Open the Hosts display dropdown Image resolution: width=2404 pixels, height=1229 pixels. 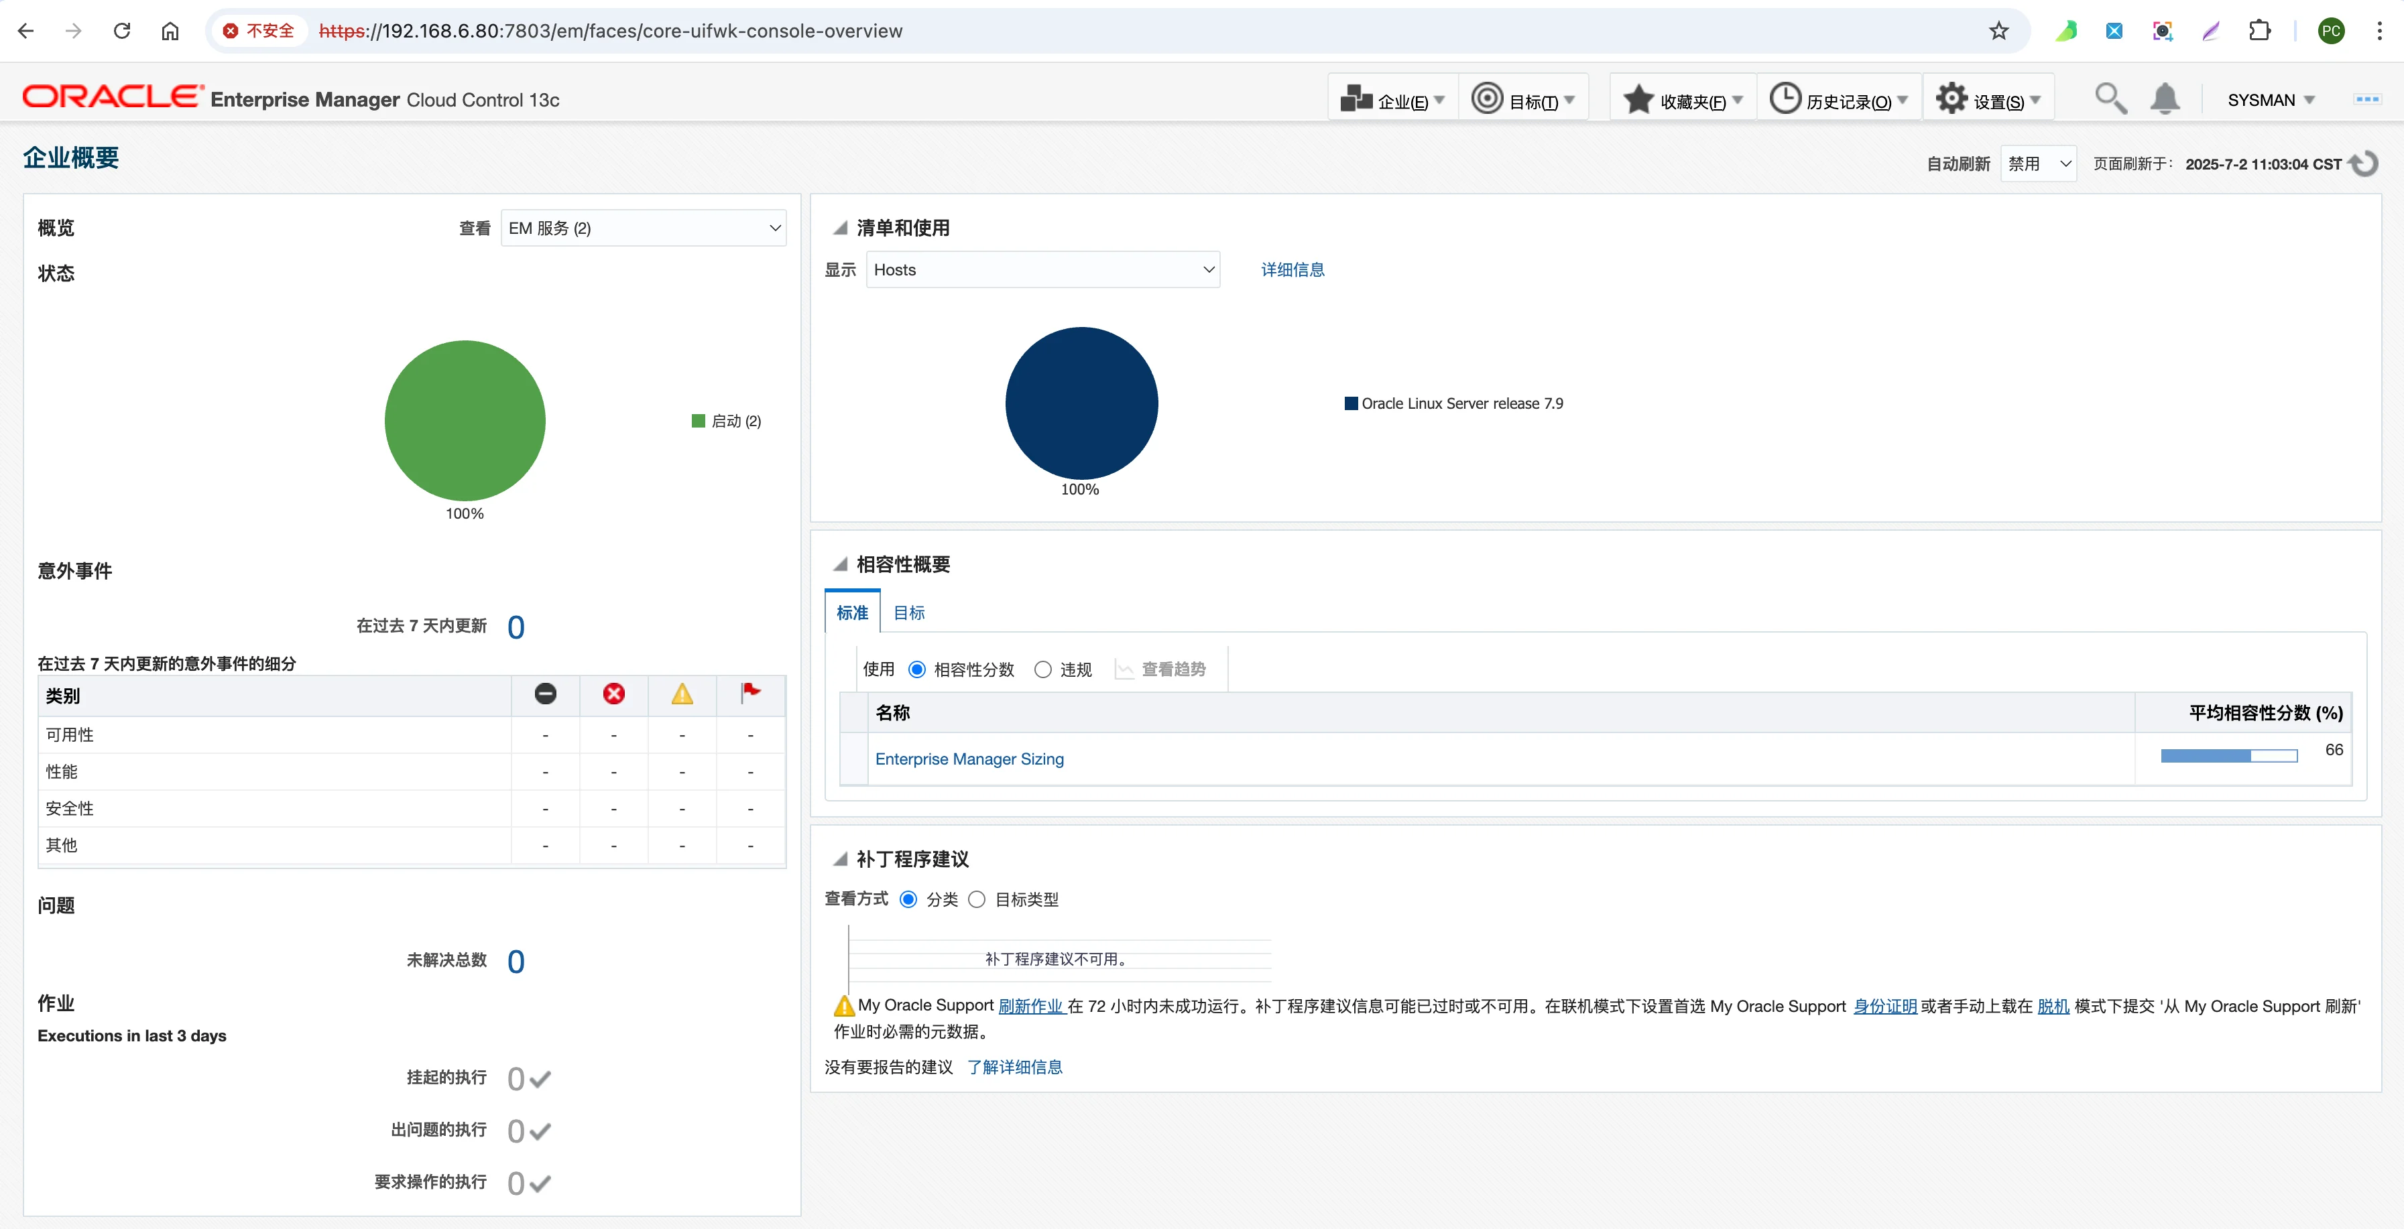pos(1042,269)
